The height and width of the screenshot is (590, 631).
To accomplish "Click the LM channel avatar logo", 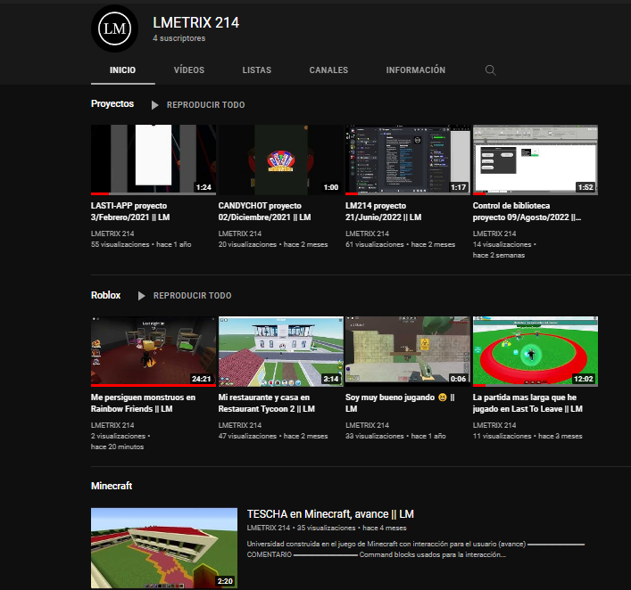I will tap(115, 29).
